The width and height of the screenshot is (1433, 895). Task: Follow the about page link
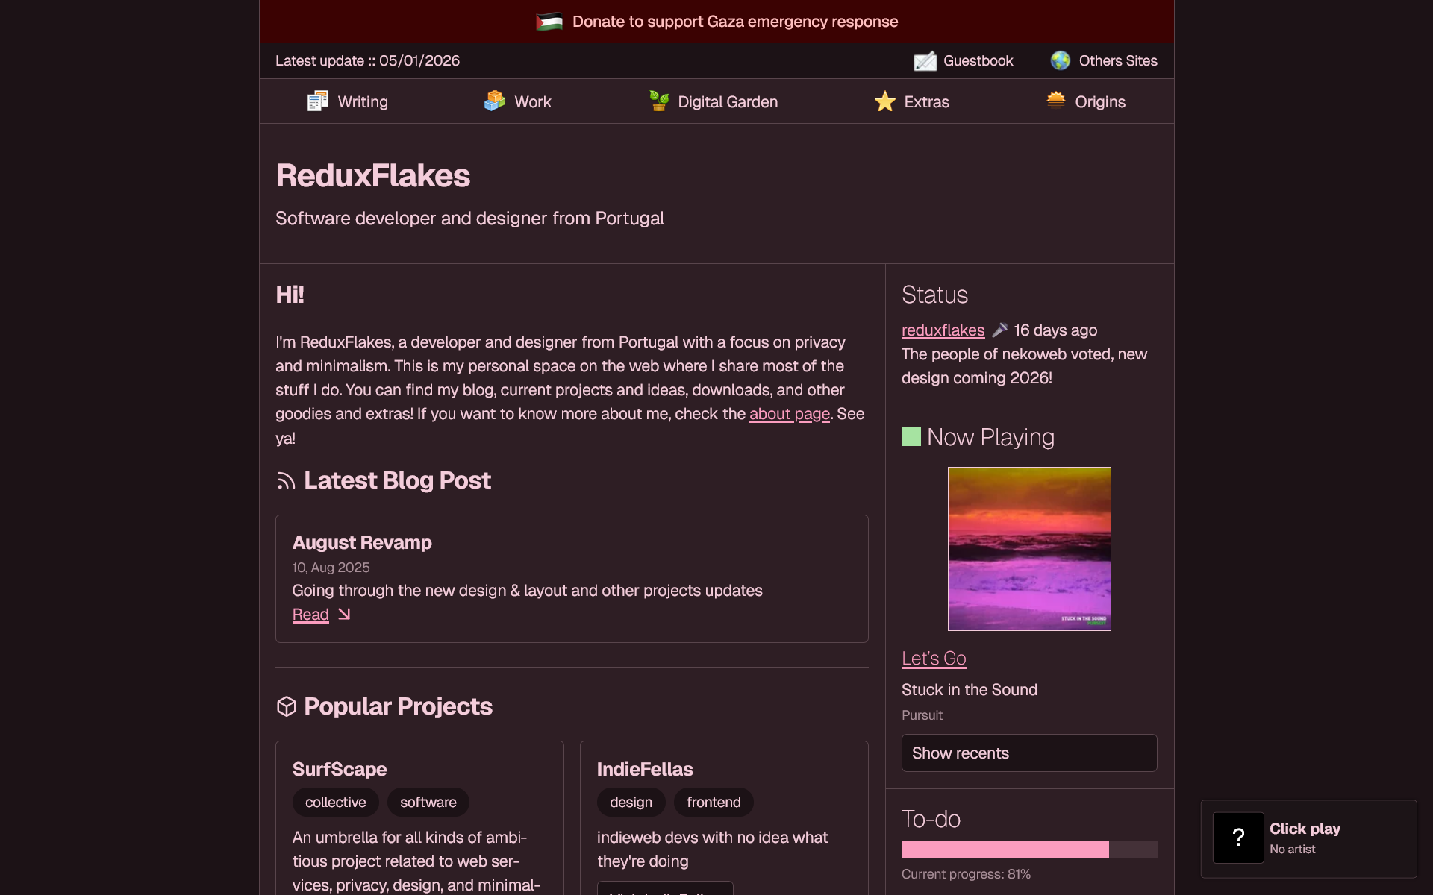click(x=790, y=414)
